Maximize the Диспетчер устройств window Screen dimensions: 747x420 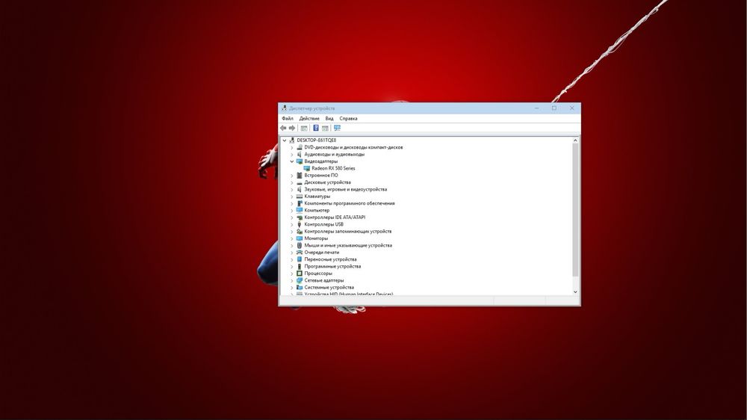coord(554,108)
